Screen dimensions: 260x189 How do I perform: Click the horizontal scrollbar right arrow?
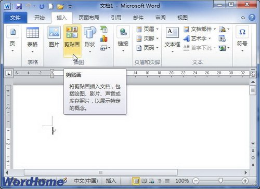(245, 172)
